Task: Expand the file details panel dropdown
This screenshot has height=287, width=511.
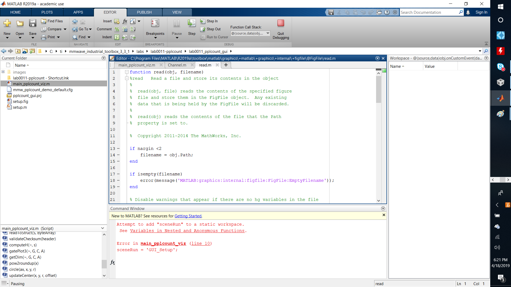Action: click(x=102, y=228)
